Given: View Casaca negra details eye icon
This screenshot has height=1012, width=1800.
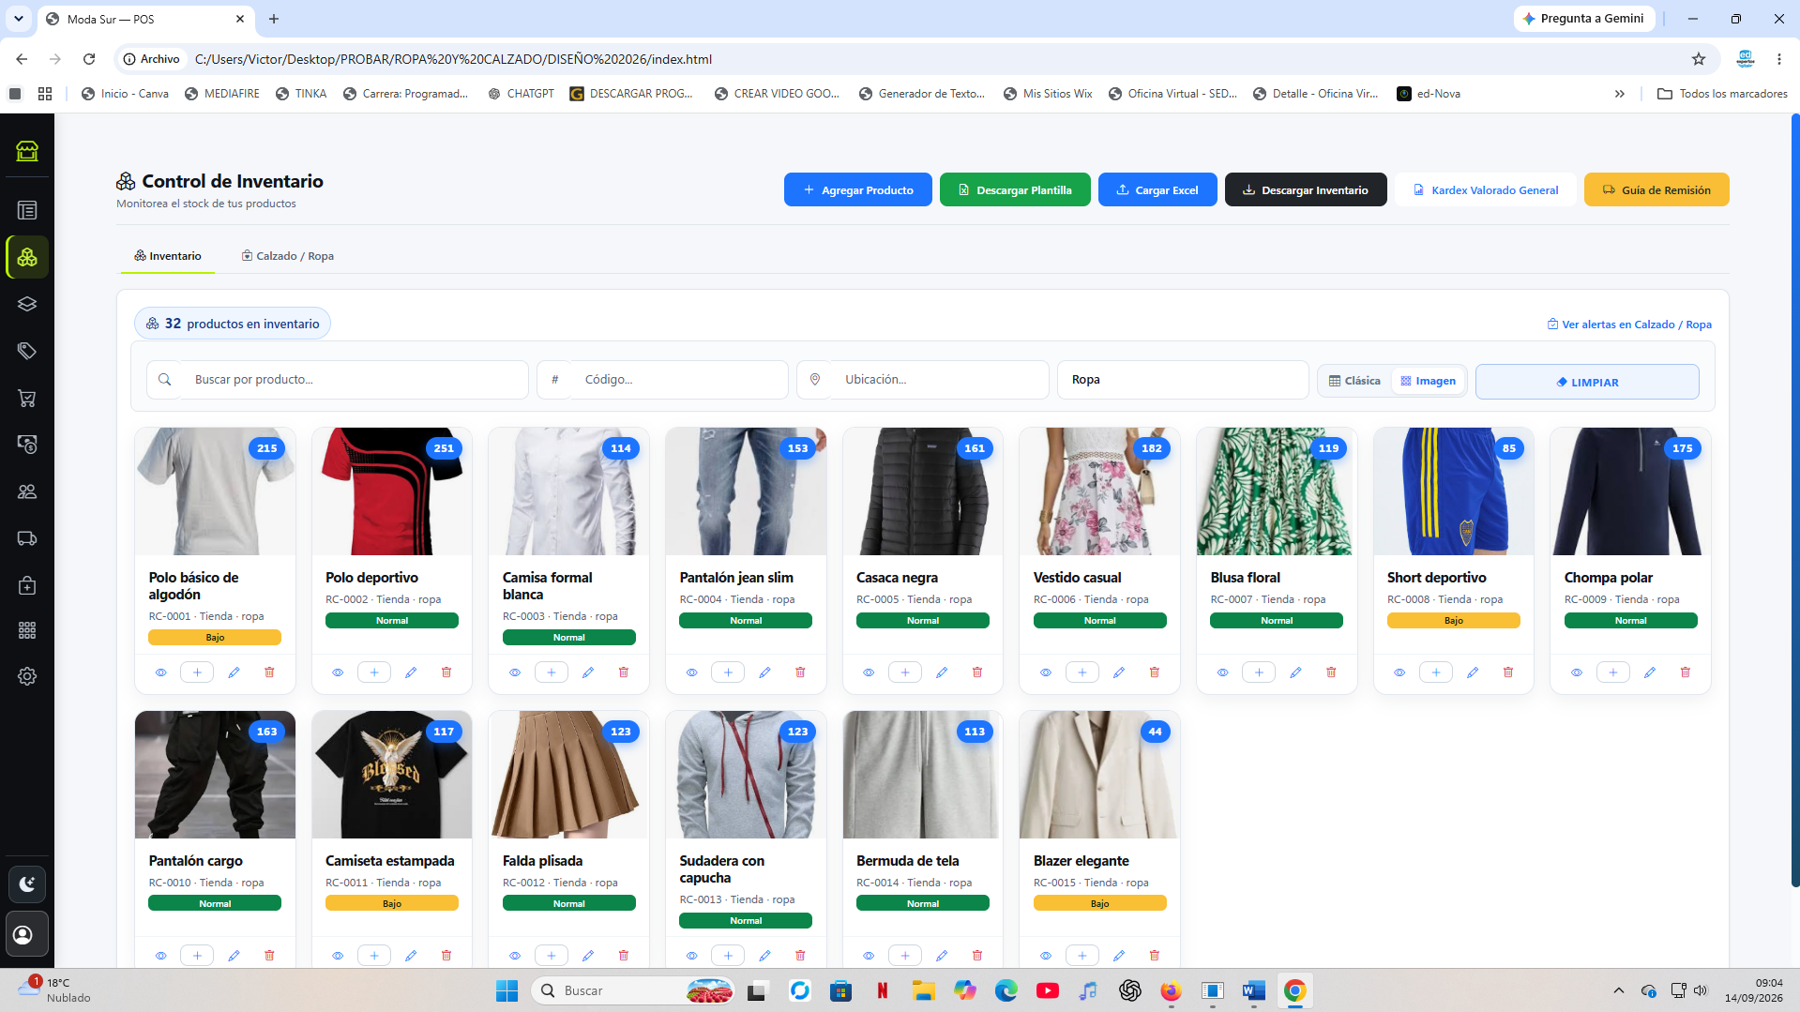Looking at the screenshot, I should 869,672.
